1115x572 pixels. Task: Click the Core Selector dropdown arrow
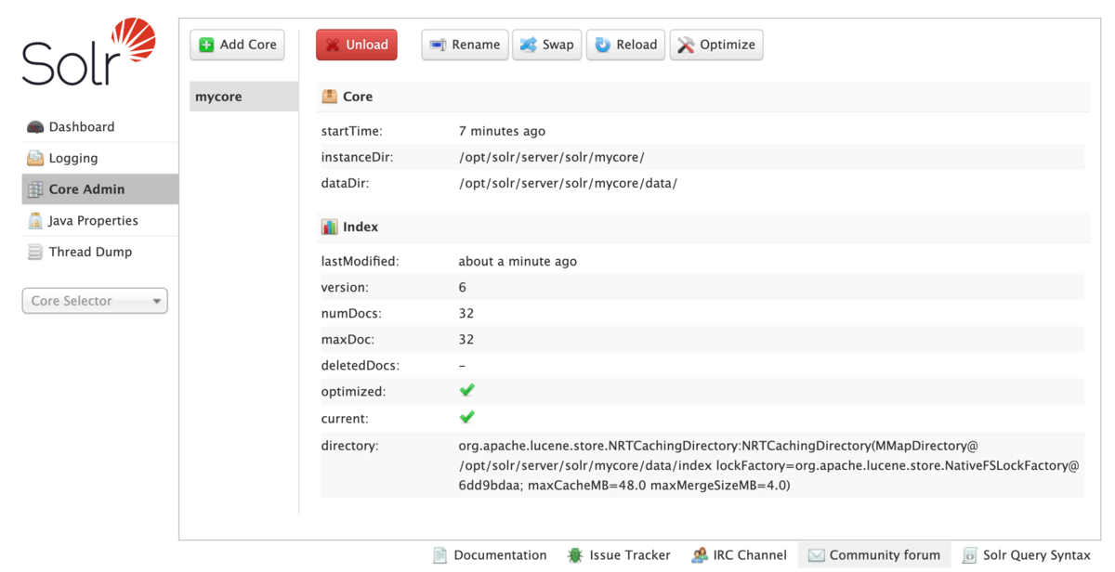pos(157,302)
